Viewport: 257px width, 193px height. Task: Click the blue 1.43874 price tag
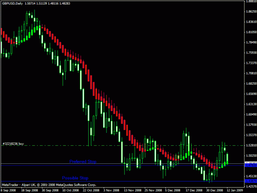click(251, 181)
